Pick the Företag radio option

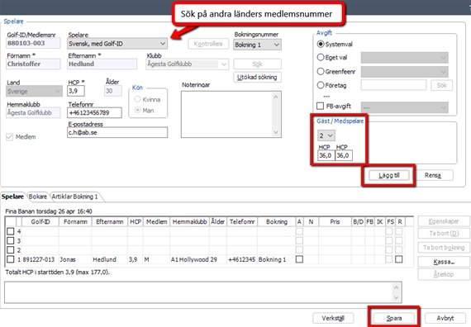pos(321,85)
